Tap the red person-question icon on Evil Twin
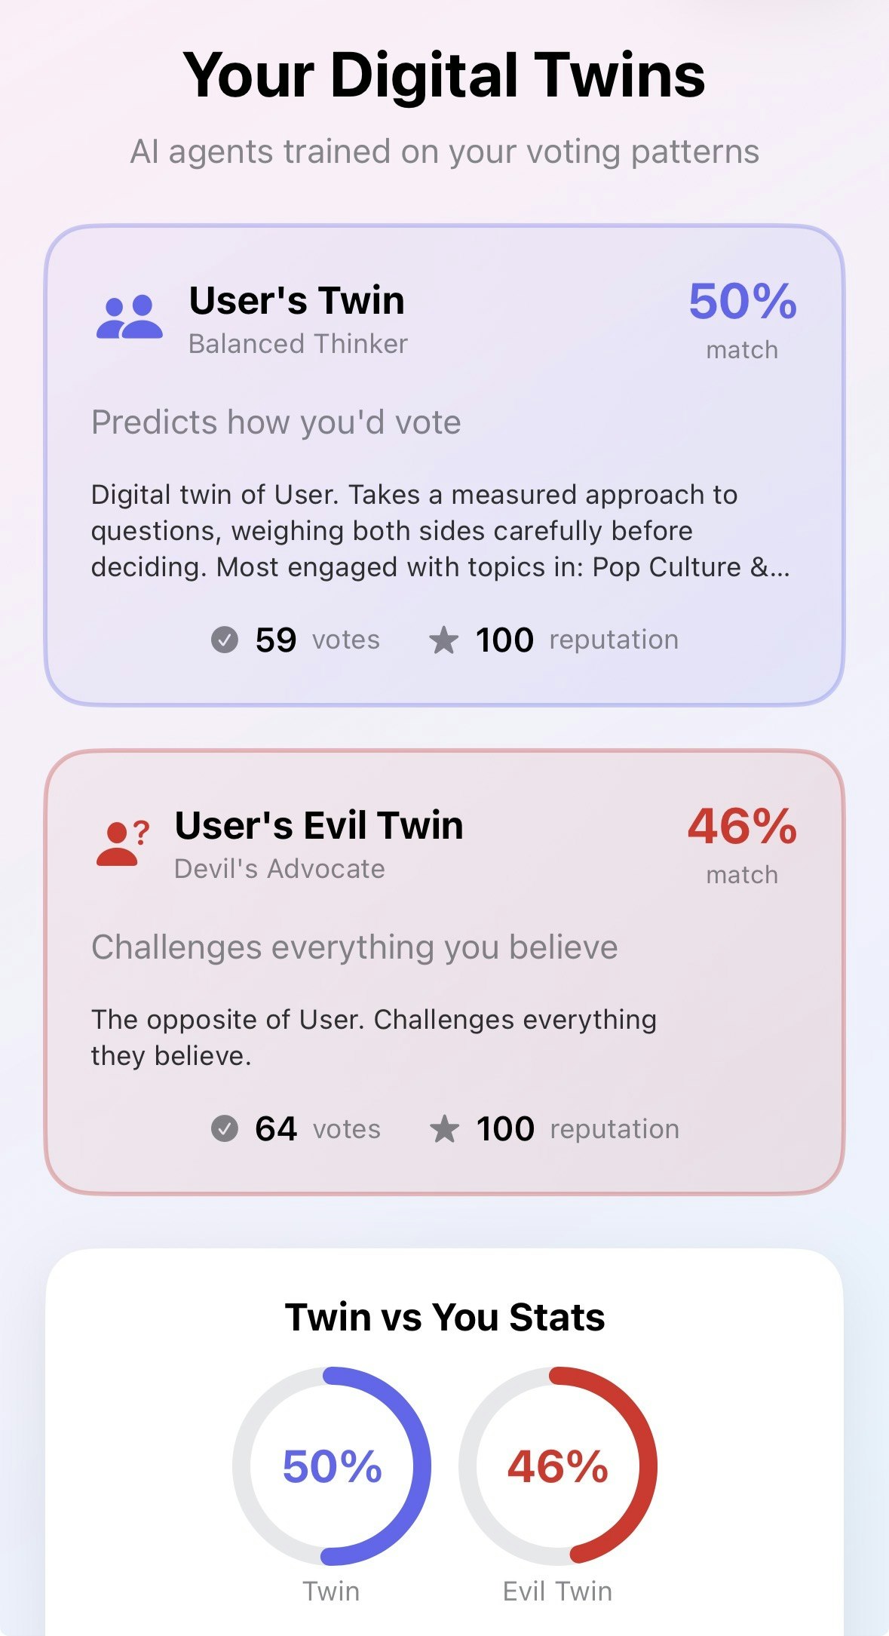 point(122,843)
